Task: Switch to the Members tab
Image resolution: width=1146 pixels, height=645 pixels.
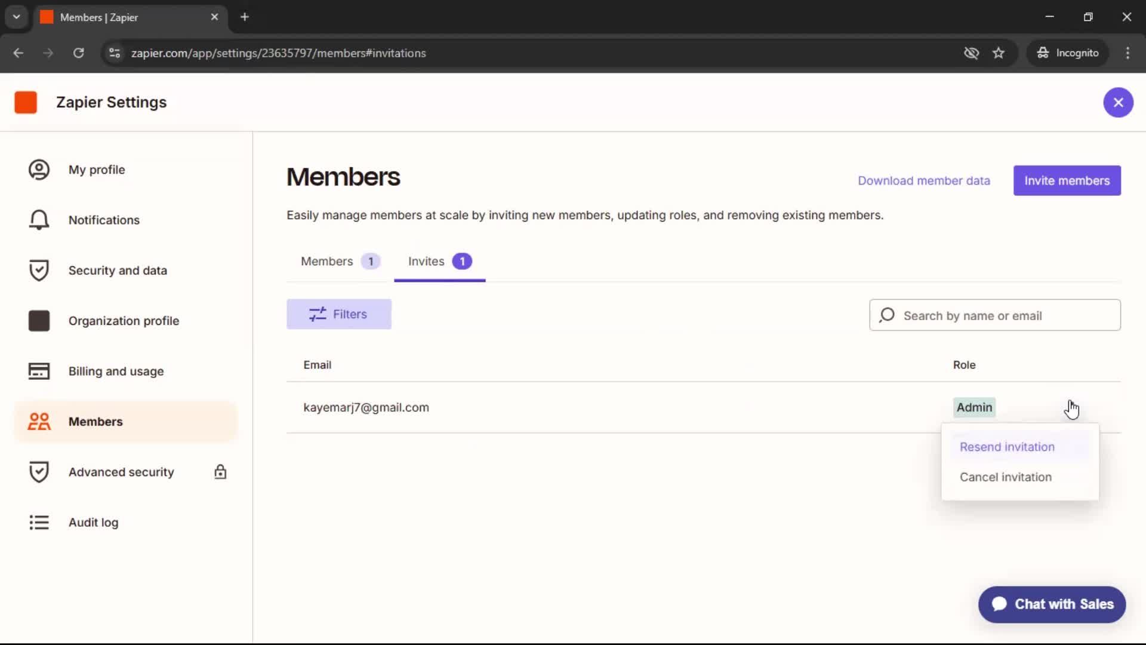Action: click(340, 262)
